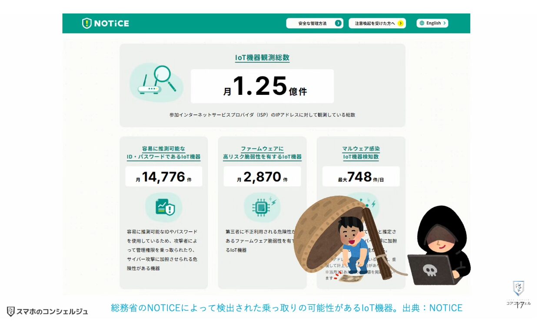Click the 容易に推測可能なID・パスワード heading
This screenshot has width=542, height=324.
[x=163, y=153]
